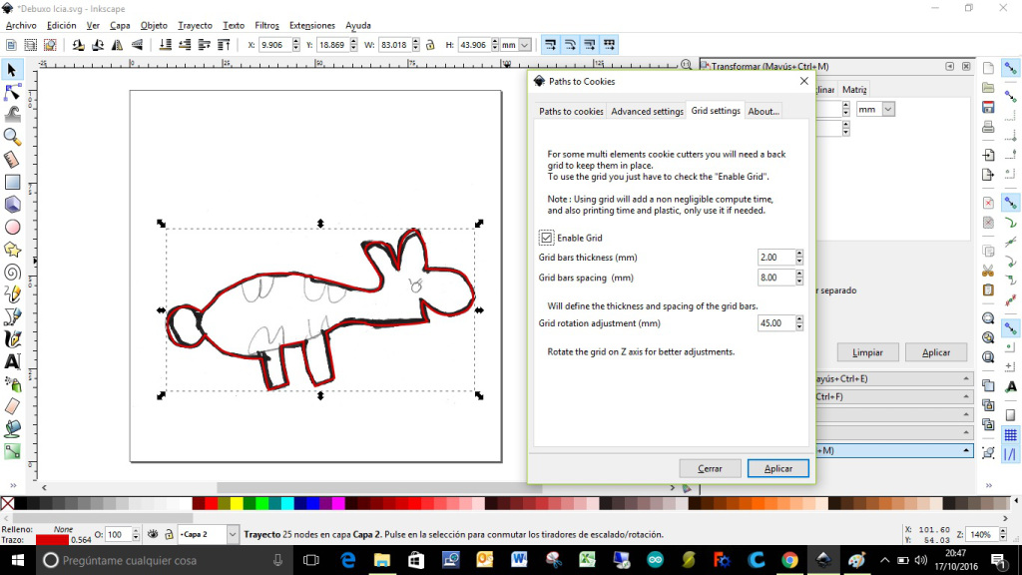The height and width of the screenshot is (575, 1022).
Task: Toggle width/height proportion lock icon
Action: click(x=430, y=45)
